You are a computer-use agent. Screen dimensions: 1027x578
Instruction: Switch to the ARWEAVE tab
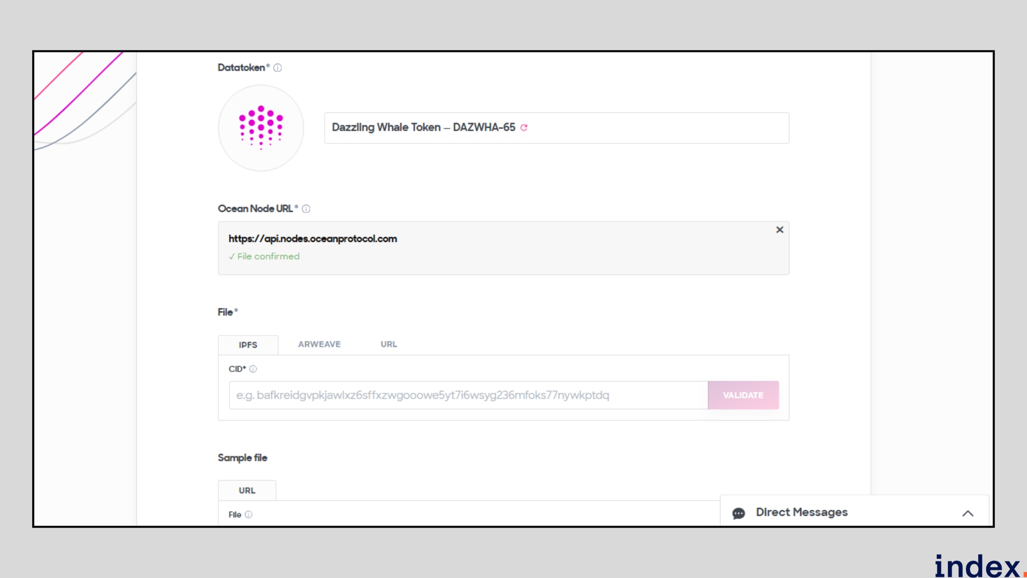click(x=319, y=345)
